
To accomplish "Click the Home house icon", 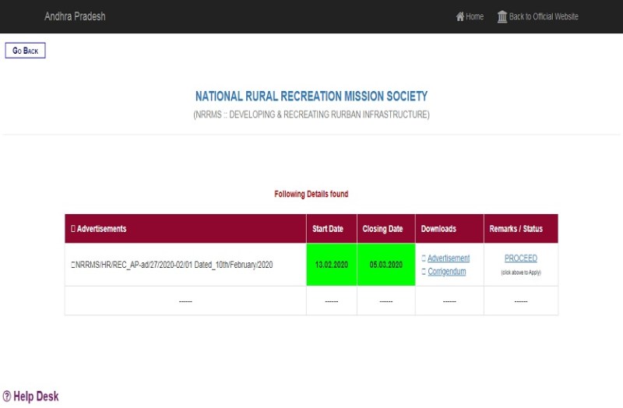I will 459,16.
